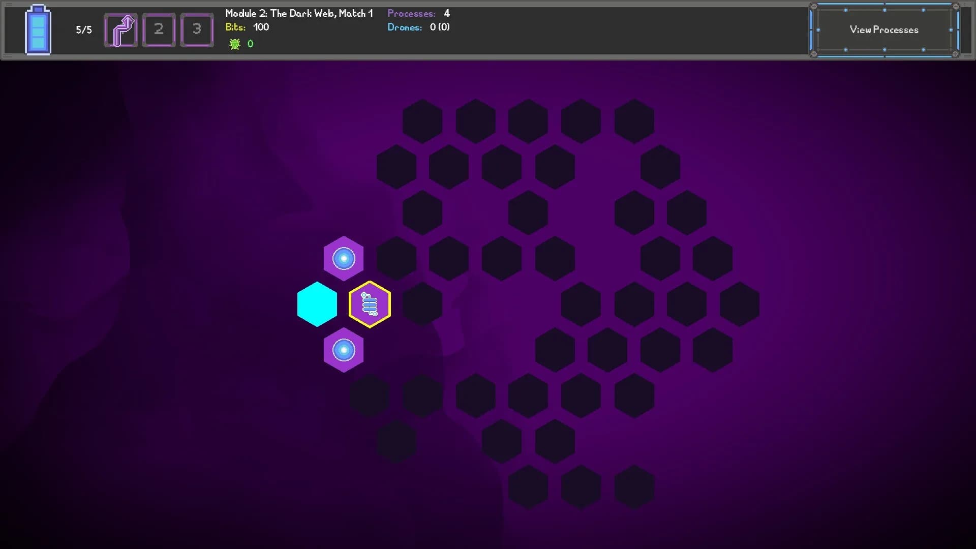Open the View Processes panel
The height and width of the screenshot is (549, 976).
point(884,30)
